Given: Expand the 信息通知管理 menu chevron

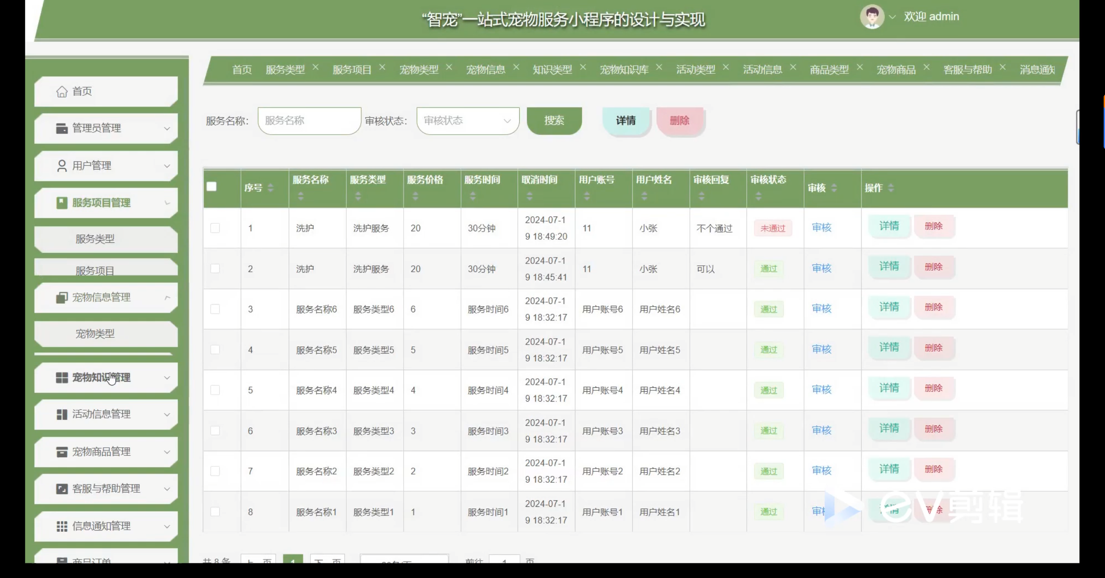Looking at the screenshot, I should pos(167,526).
